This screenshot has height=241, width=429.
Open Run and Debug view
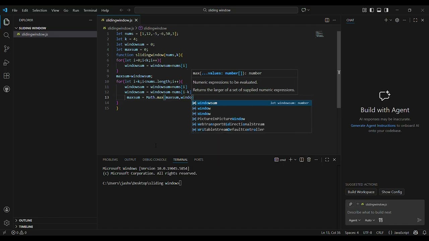coord(6,63)
